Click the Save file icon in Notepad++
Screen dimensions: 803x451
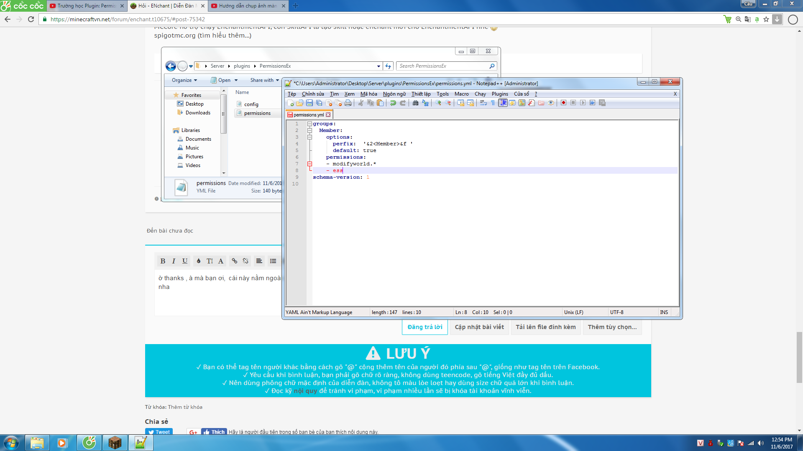(x=309, y=103)
